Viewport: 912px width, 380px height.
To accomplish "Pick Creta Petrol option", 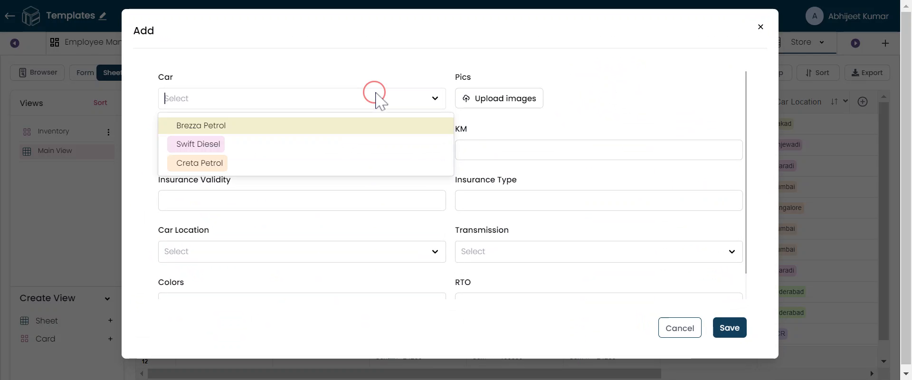I will (x=197, y=163).
